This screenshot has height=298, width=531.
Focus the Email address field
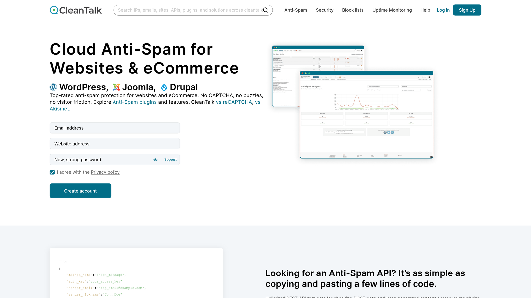(x=115, y=128)
